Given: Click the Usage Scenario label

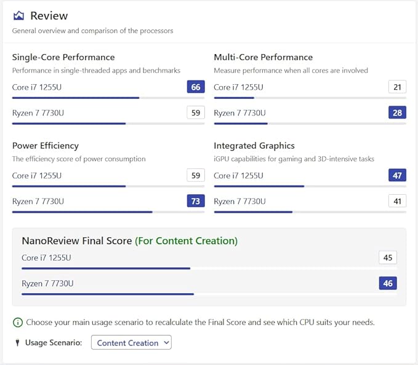Looking at the screenshot, I should (54, 342).
